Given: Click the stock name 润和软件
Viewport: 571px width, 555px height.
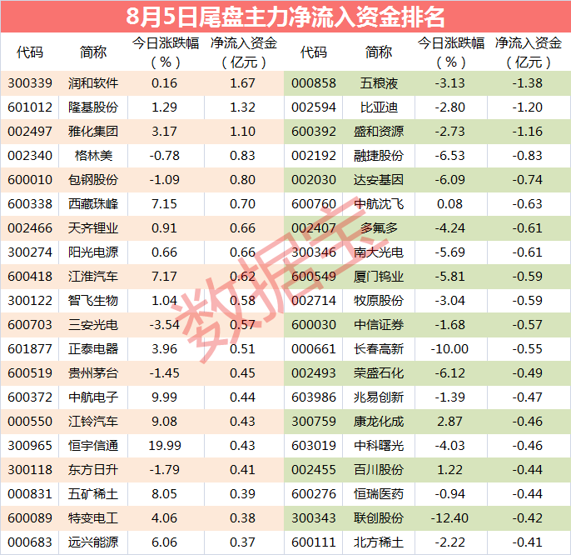Looking at the screenshot, I should (93, 83).
